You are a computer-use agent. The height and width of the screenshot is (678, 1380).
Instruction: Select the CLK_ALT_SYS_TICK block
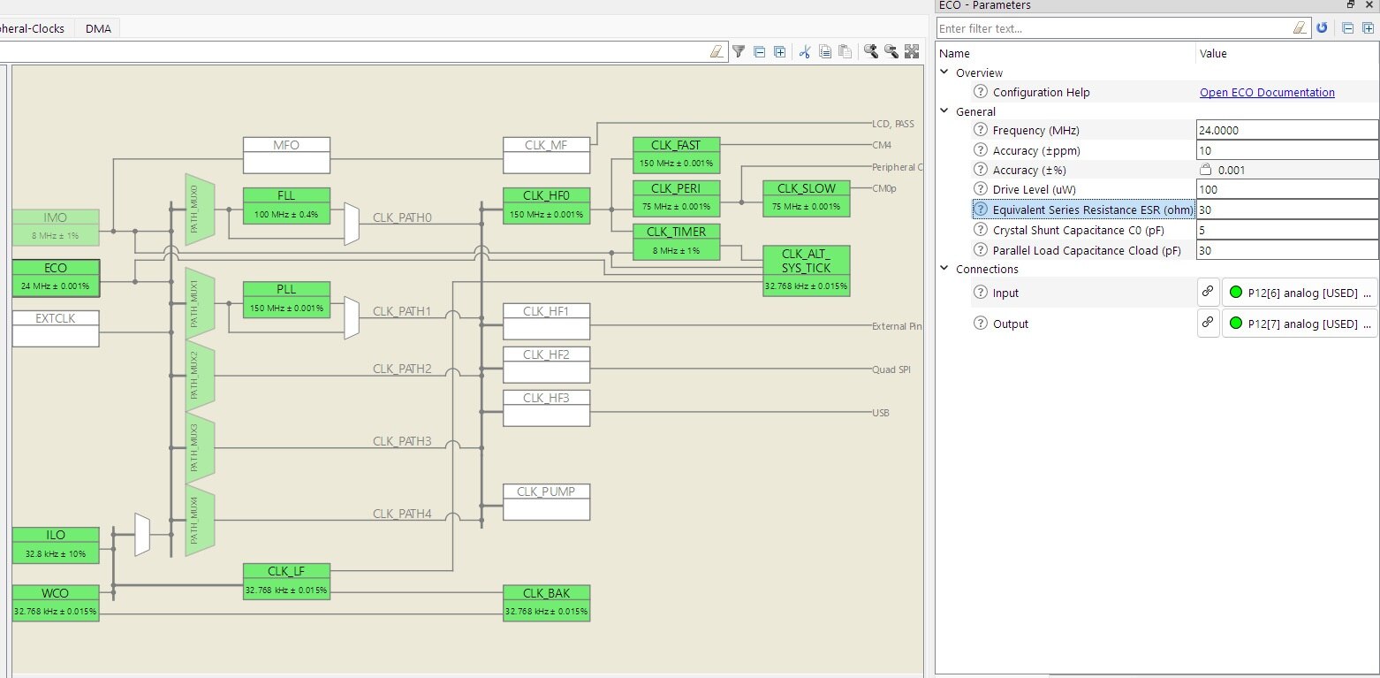pyautogui.click(x=807, y=270)
